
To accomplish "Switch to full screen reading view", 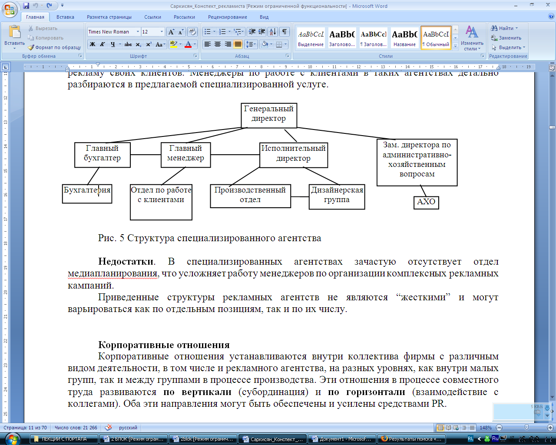I will 449,428.
